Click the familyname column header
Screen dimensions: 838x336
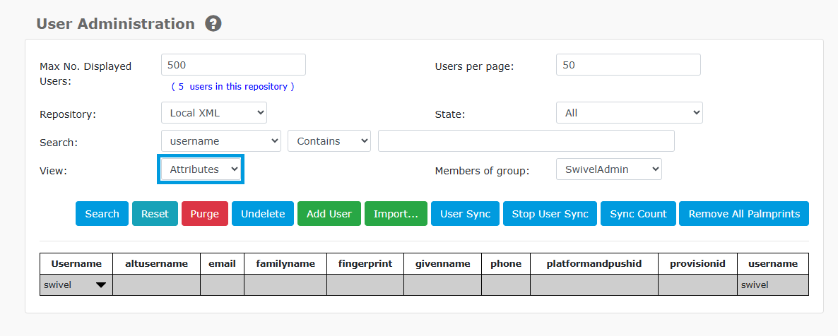click(x=285, y=264)
